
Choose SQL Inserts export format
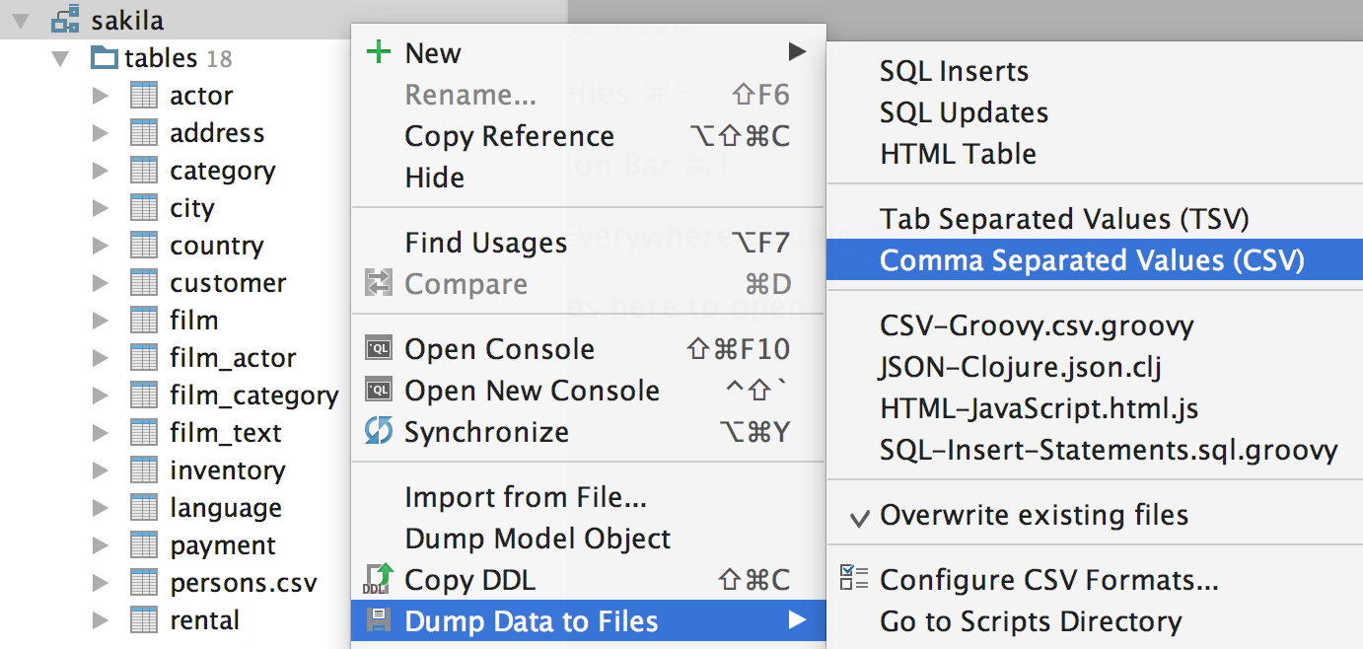click(x=954, y=71)
